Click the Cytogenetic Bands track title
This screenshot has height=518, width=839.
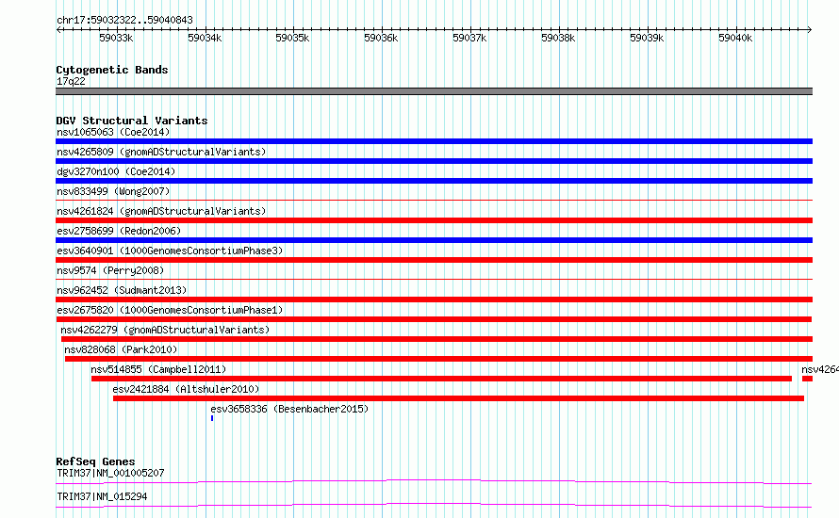[x=112, y=70]
